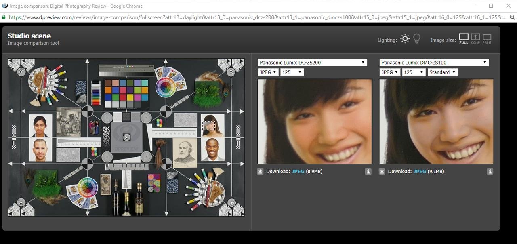
Task: Open the Standard quality dropdown for ZS100
Action: click(442, 72)
